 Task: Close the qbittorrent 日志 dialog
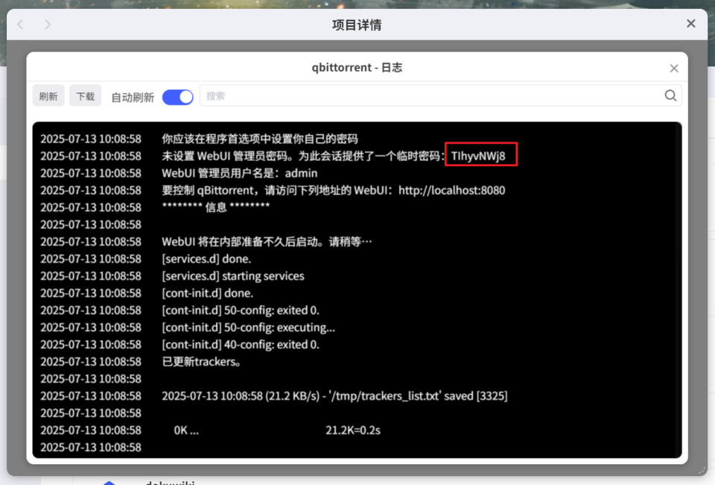[674, 68]
